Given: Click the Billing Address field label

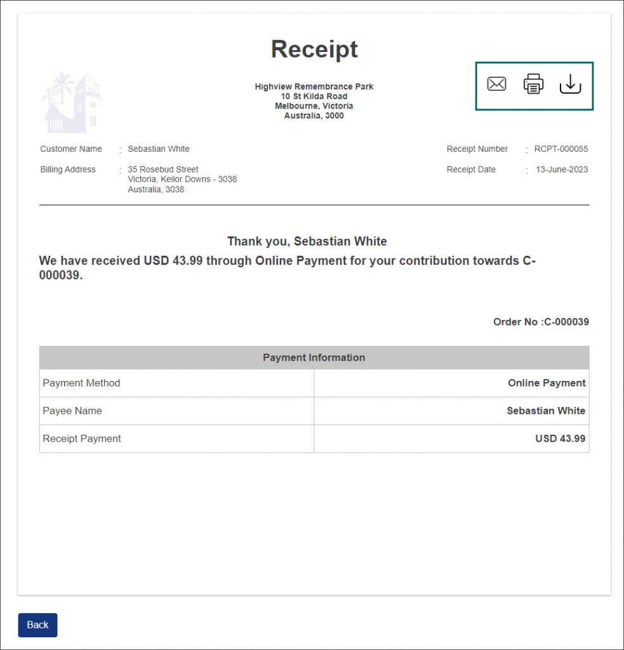Looking at the screenshot, I should click(x=68, y=169).
